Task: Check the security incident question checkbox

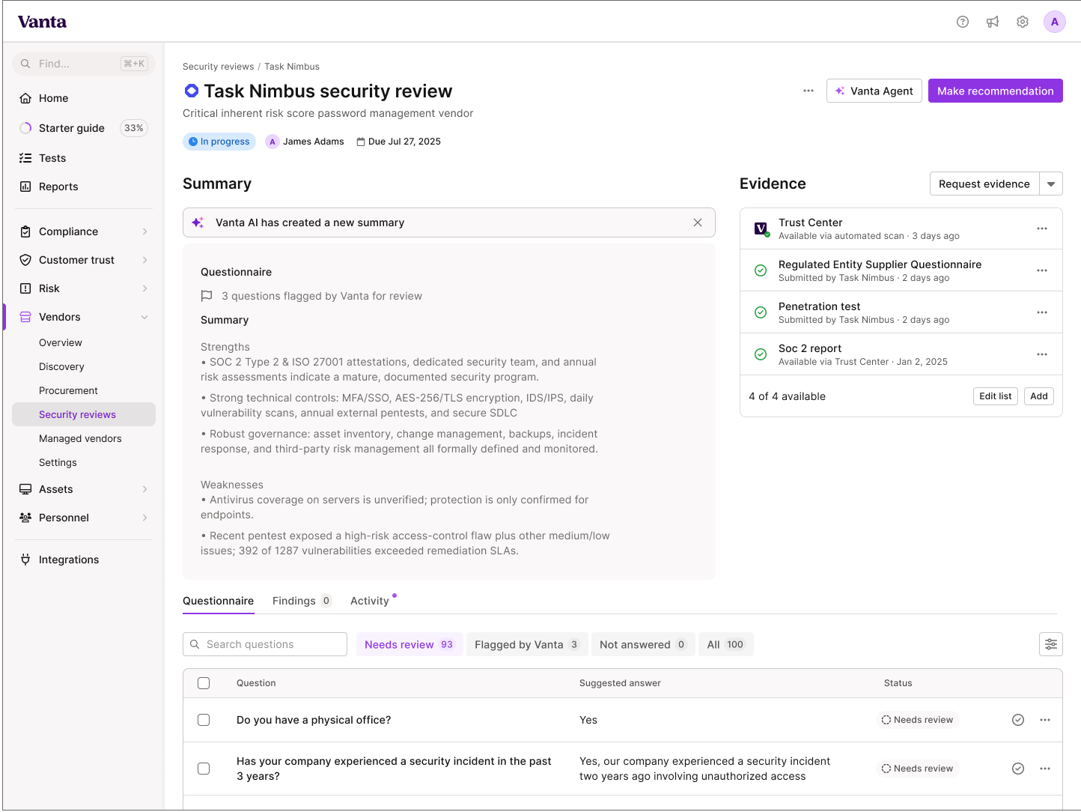Action: click(x=204, y=769)
